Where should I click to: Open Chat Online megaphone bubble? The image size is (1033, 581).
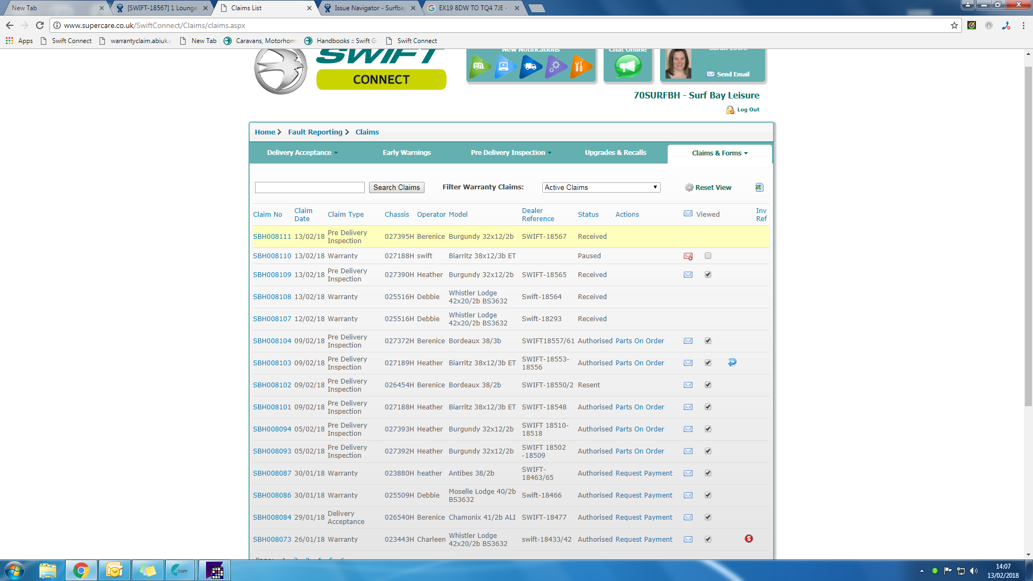click(628, 67)
